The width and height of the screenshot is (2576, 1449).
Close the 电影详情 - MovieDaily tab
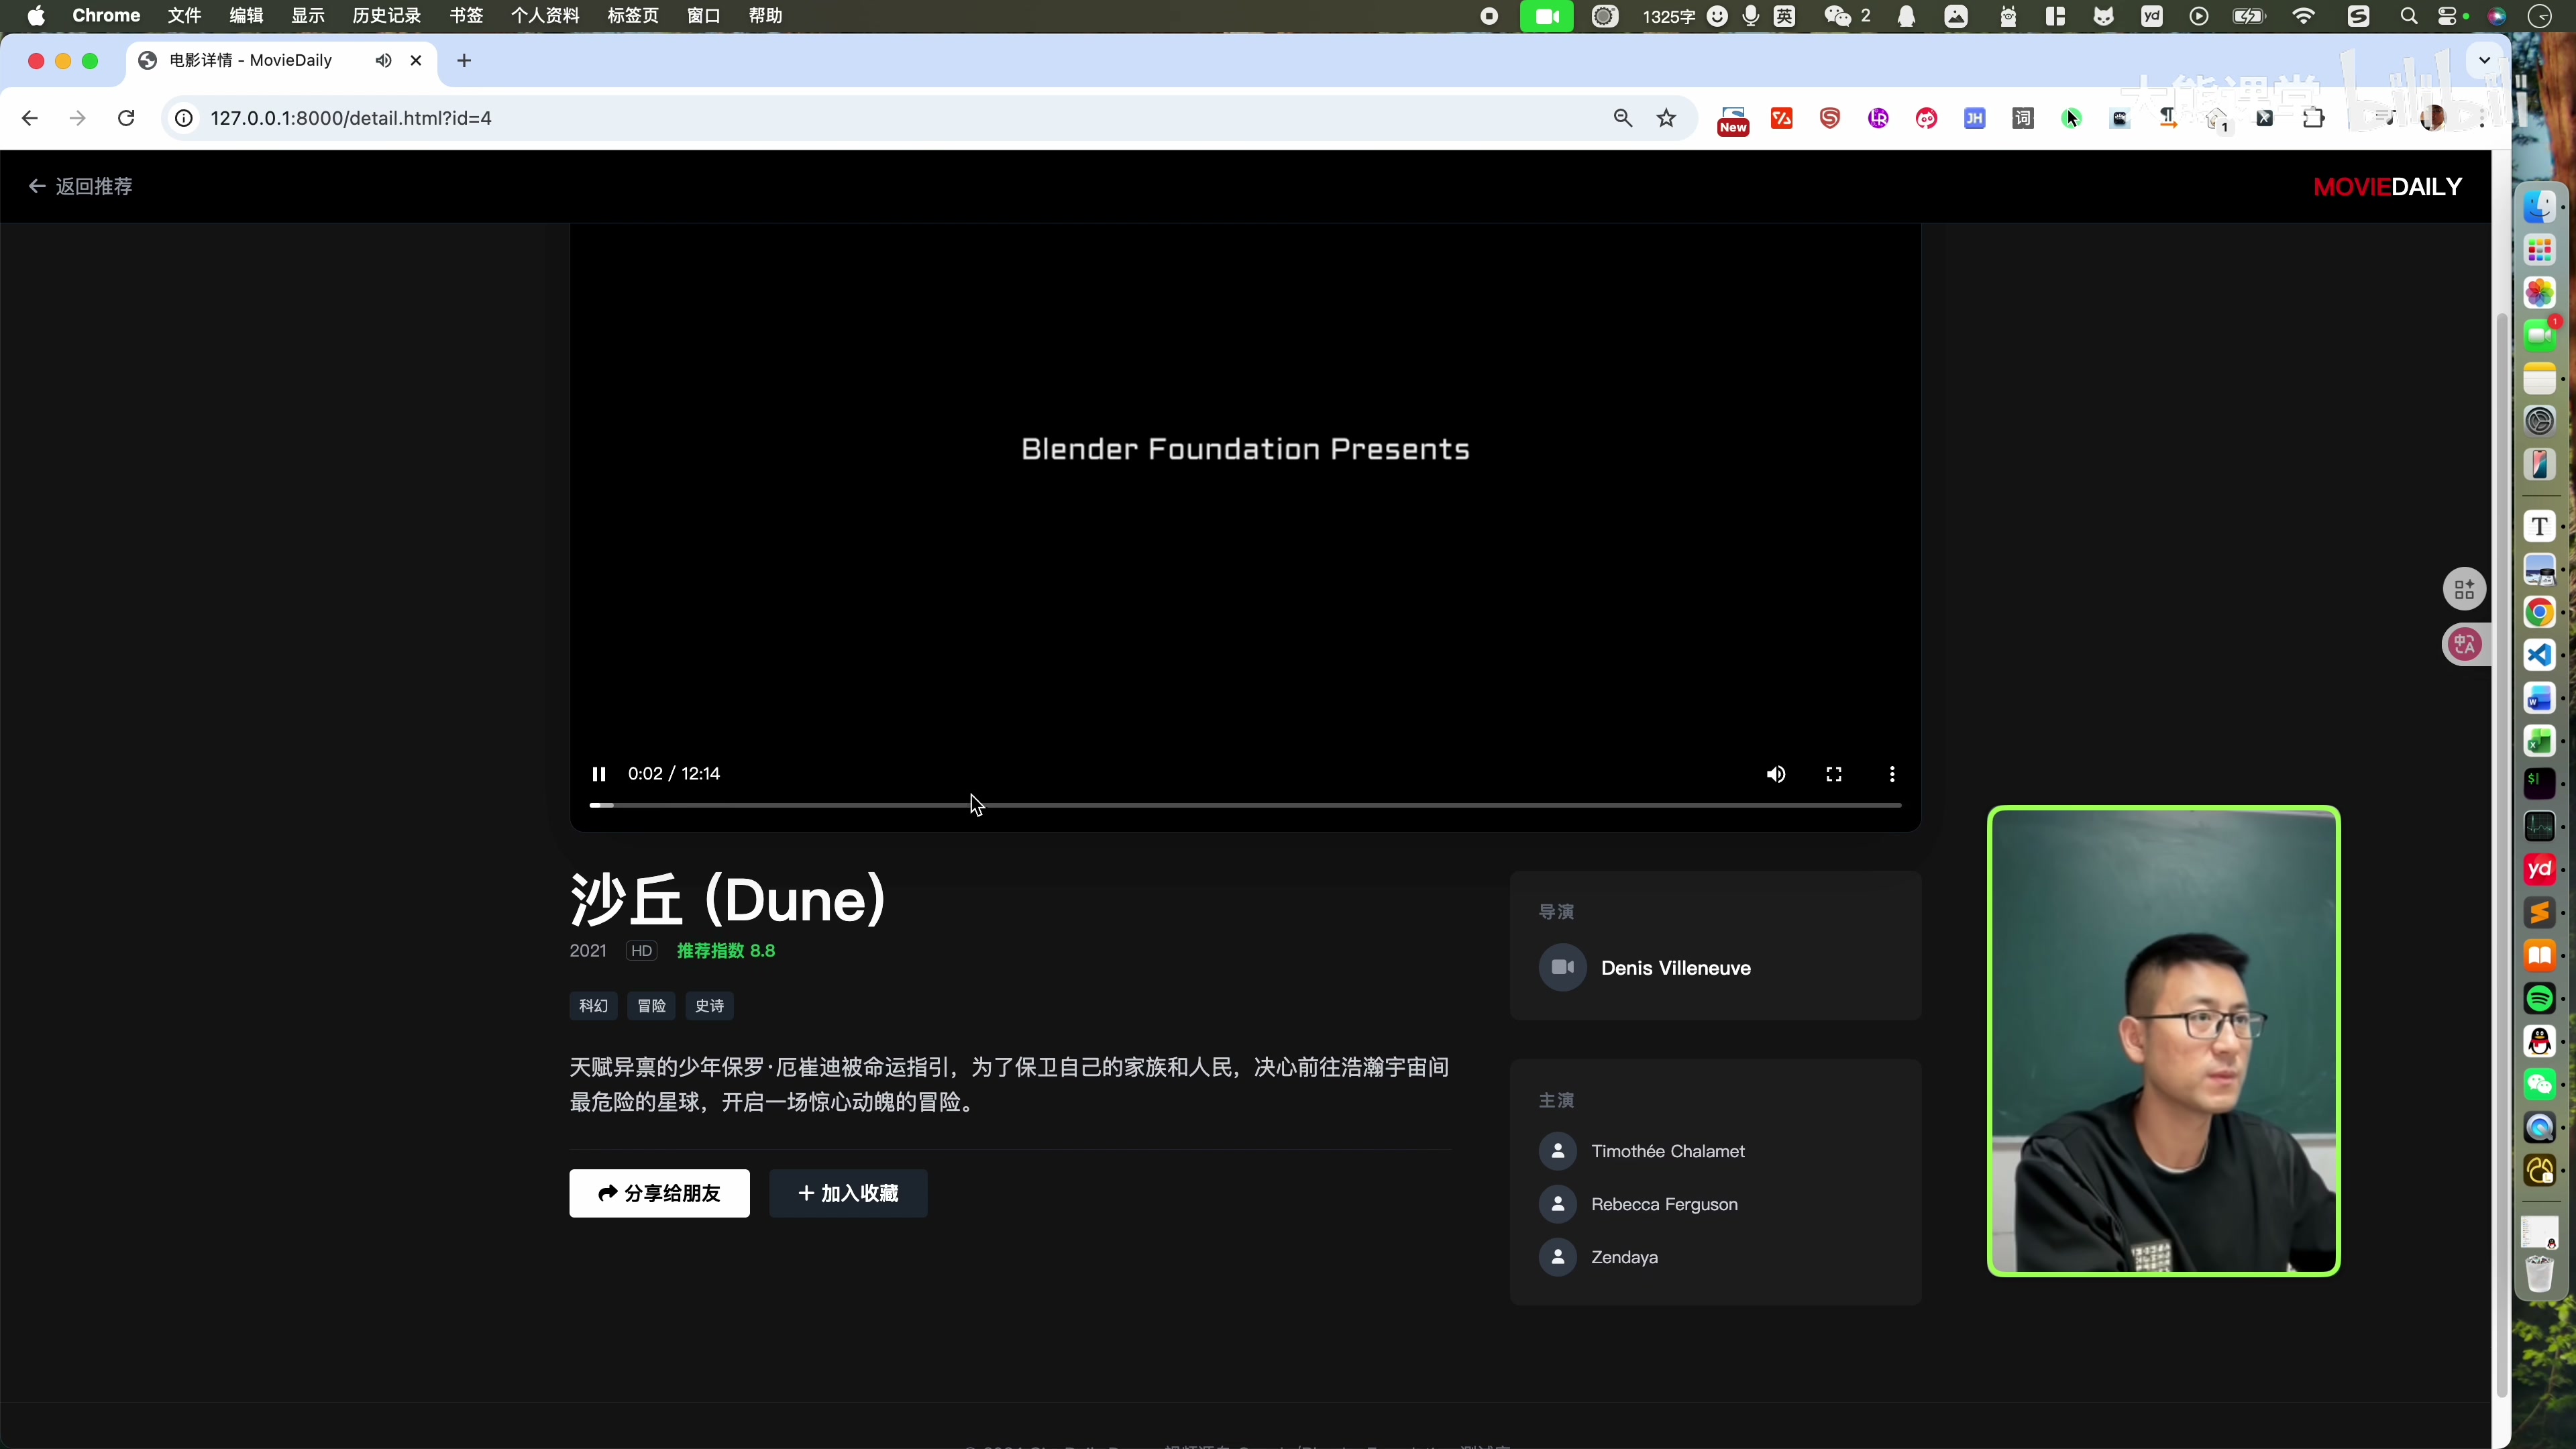(x=416, y=60)
